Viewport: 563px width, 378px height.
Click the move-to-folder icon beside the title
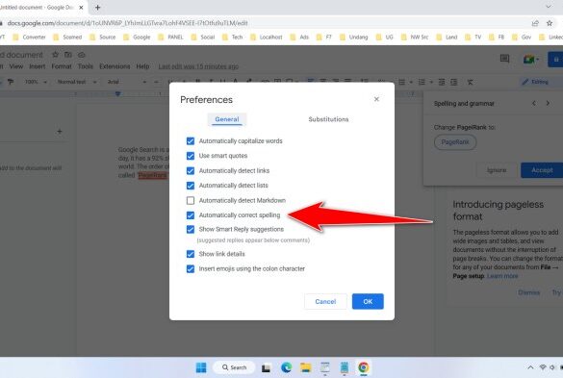[x=68, y=55]
